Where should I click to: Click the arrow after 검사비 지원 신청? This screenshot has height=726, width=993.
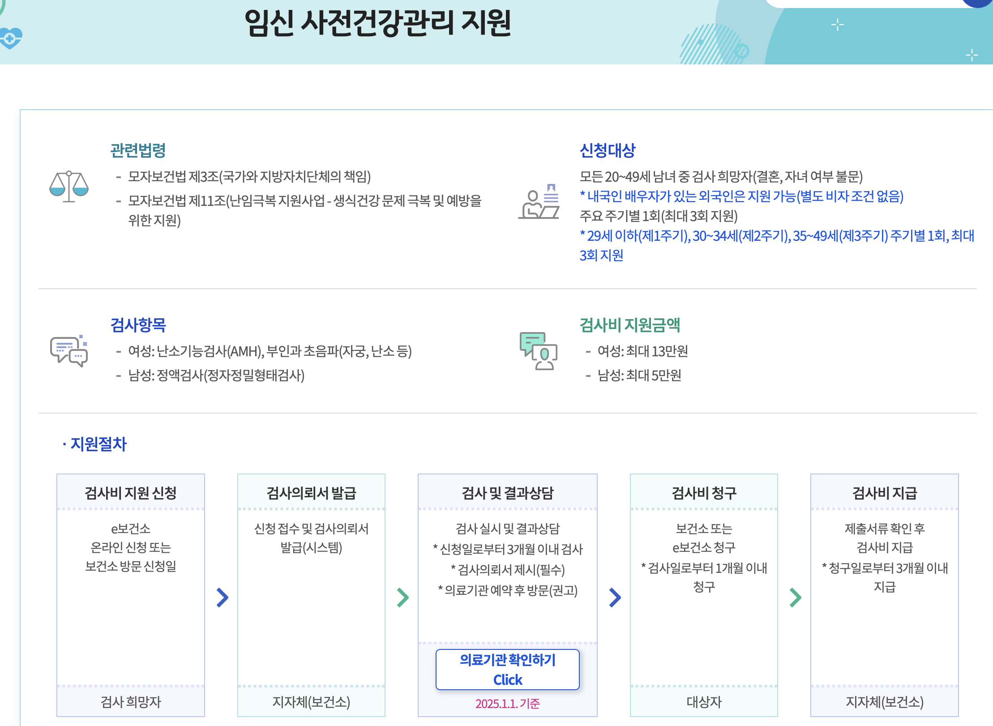[x=222, y=597]
